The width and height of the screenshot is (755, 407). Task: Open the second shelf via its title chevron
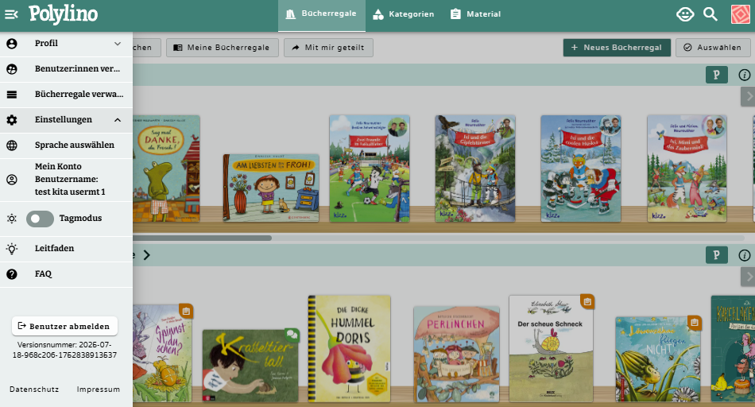click(146, 255)
